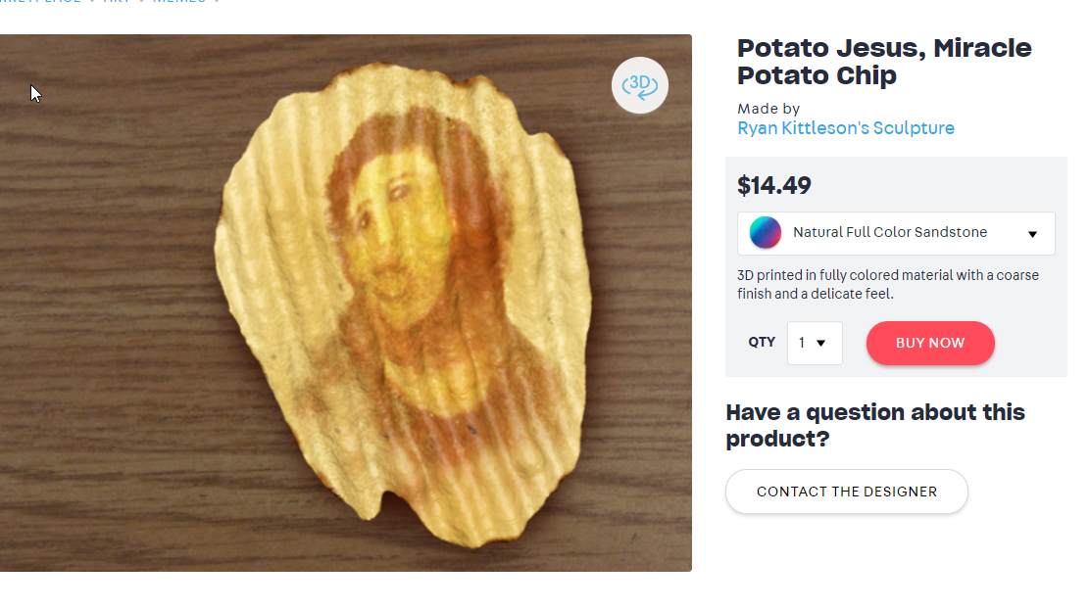The image size is (1090, 610).
Task: Expand the material dropdown arrow
Action: point(1032,234)
